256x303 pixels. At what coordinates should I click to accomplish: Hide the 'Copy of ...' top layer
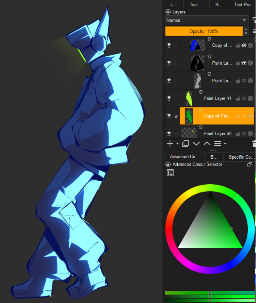click(x=169, y=46)
